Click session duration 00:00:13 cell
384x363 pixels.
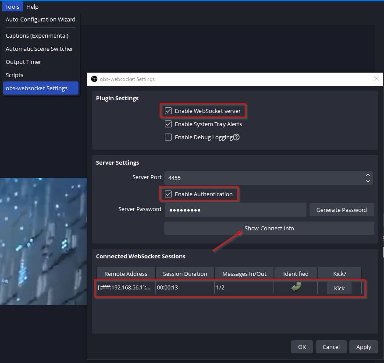click(x=185, y=287)
